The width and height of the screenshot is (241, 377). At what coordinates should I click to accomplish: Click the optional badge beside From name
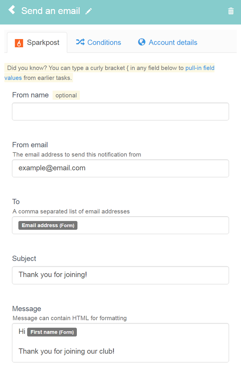click(x=66, y=95)
